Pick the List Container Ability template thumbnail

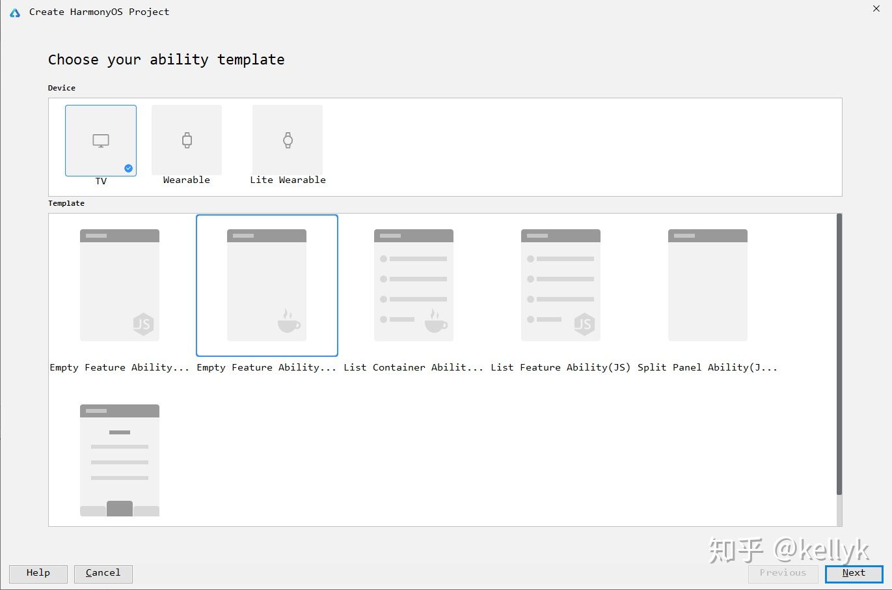[x=414, y=285]
